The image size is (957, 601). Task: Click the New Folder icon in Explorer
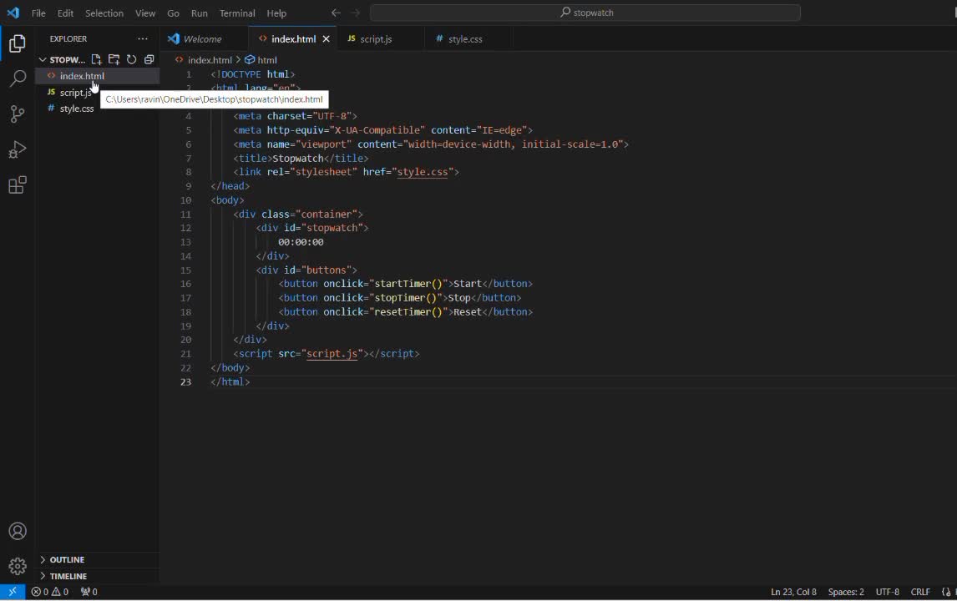click(114, 59)
